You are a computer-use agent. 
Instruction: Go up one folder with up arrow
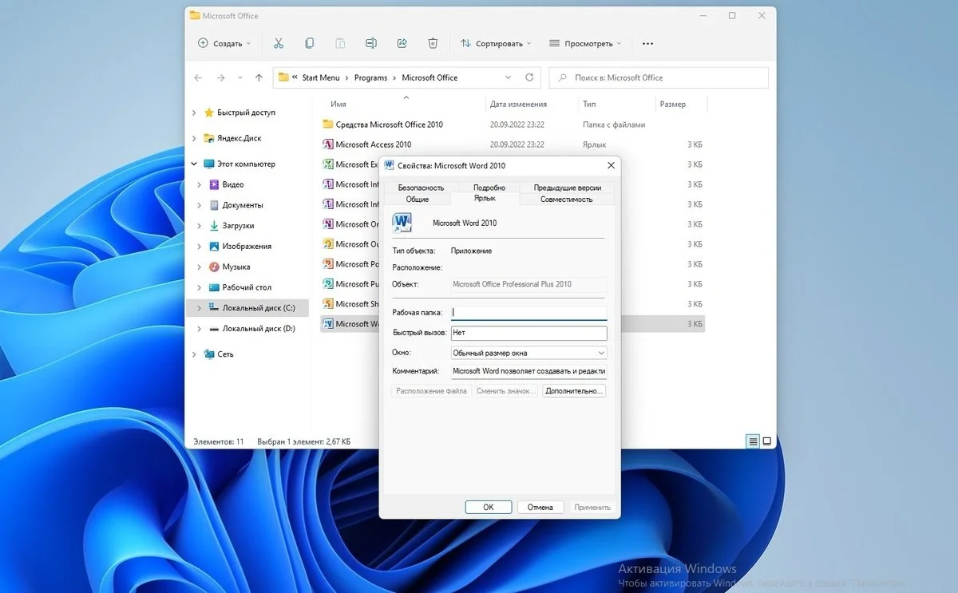(x=259, y=77)
